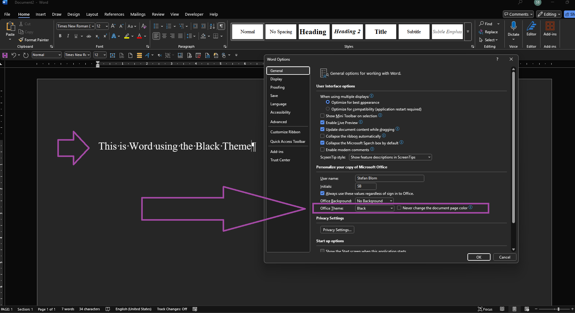This screenshot has height=313, width=575.
Task: Open the Layout ribbon tab
Action: [x=92, y=14]
